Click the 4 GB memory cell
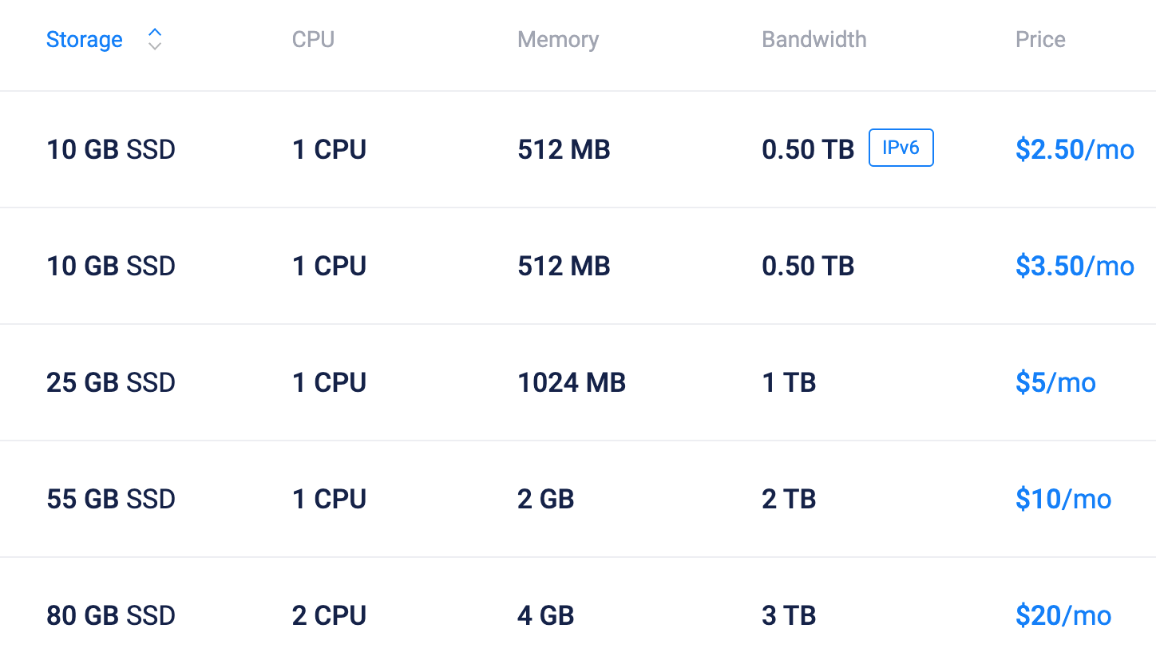 point(546,615)
